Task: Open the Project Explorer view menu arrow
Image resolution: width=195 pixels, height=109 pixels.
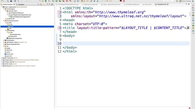Action: [x=47, y=4]
